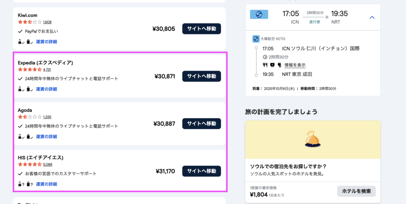Go to Kiwi.com via サイトへ移動 button

(201, 29)
